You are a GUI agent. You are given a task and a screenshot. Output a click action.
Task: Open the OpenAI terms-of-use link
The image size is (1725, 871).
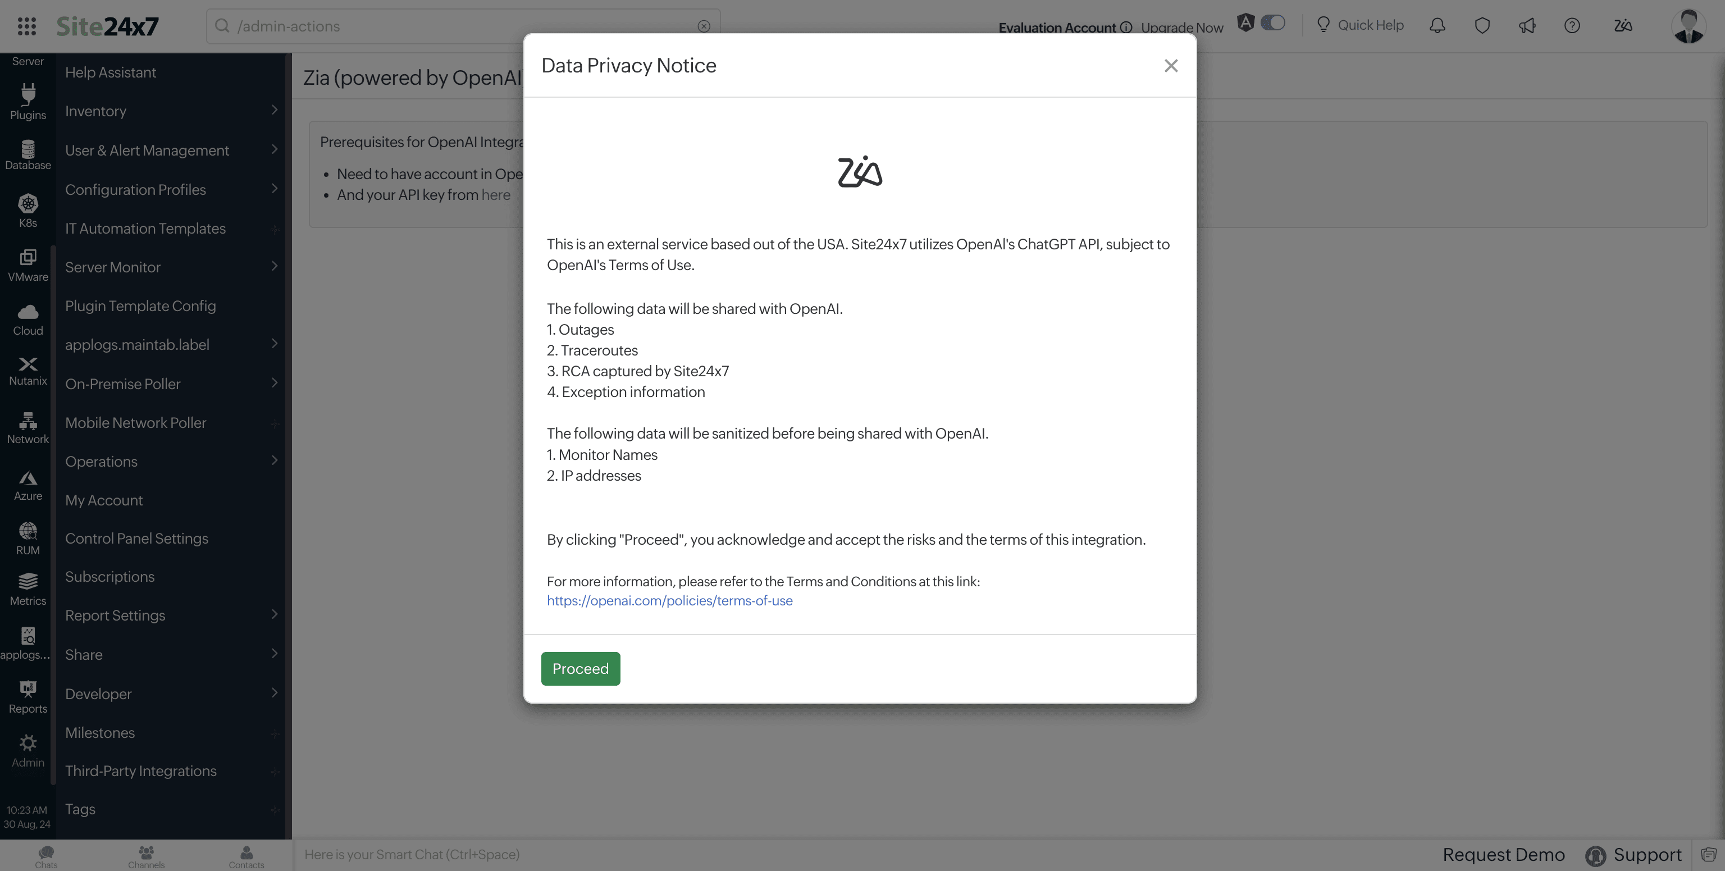(x=670, y=600)
